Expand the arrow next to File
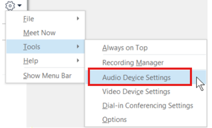This screenshot has width=212, height=128. coord(78,18)
